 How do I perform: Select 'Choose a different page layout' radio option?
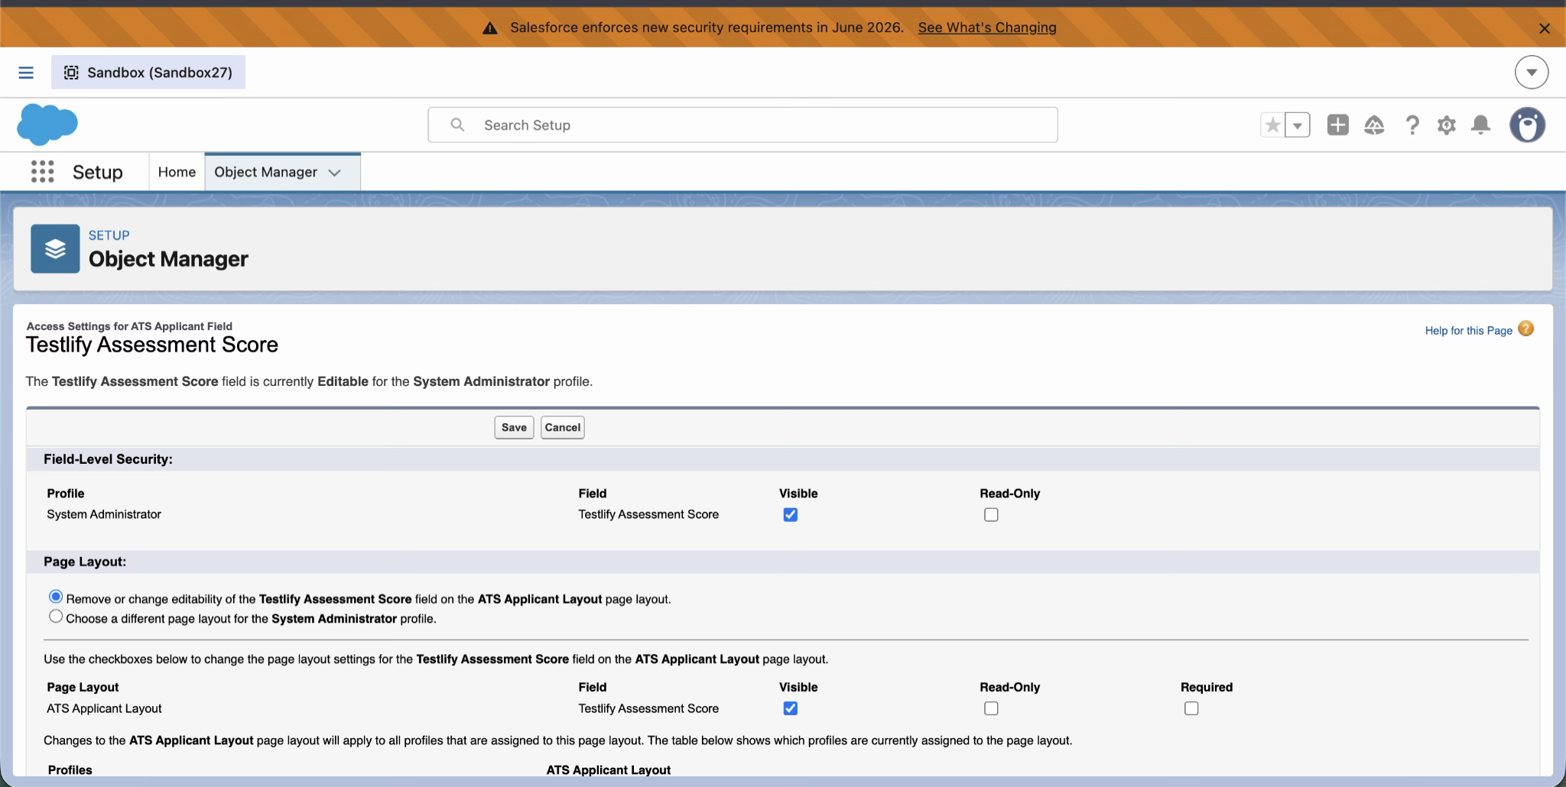56,617
